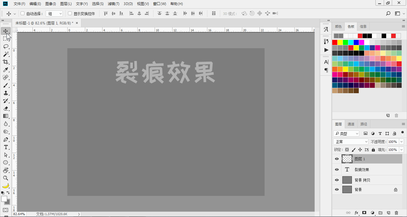The width and height of the screenshot is (407, 217).
Task: Select the Ellipse shape tool
Action: coord(6,163)
